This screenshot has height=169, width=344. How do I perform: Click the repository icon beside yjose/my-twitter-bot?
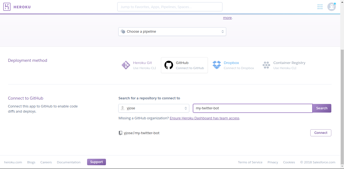121,133
